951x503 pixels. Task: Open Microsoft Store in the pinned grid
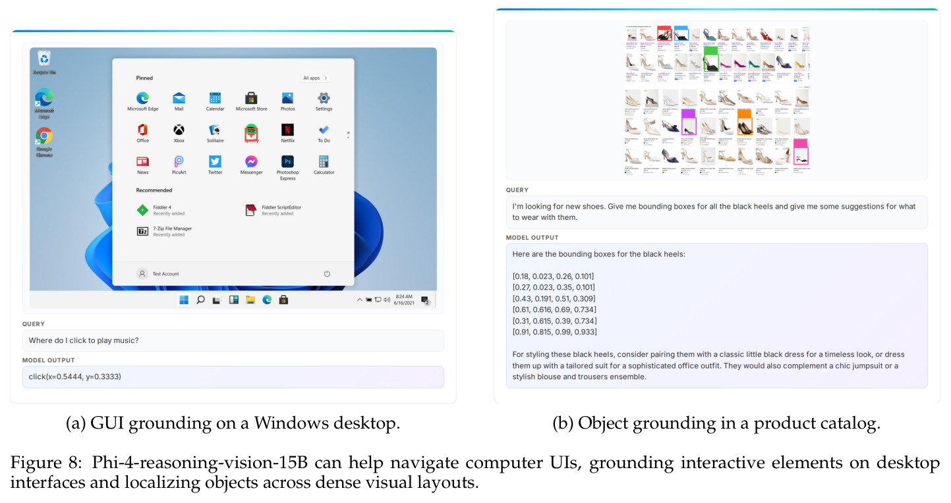click(251, 101)
